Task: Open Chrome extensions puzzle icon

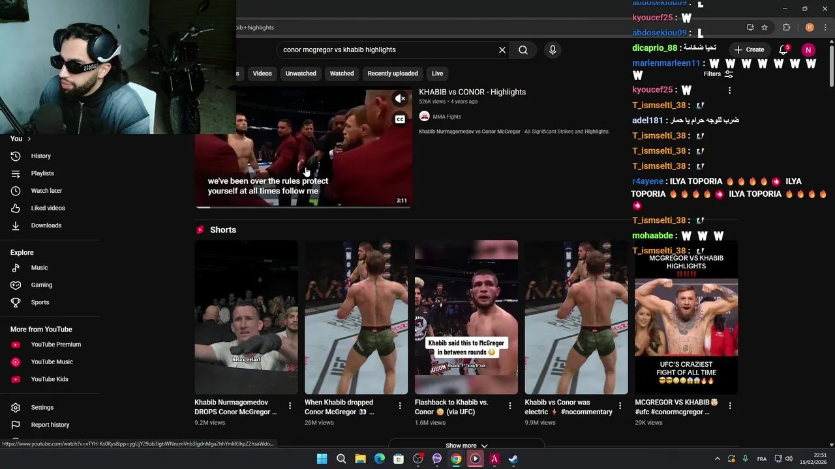Action: coord(786,27)
